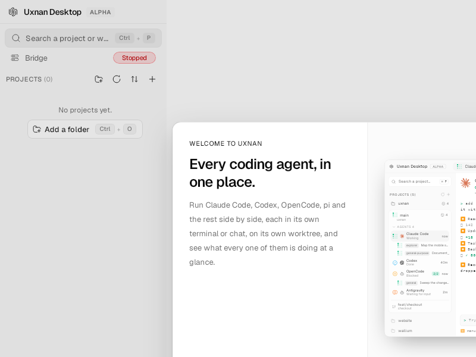Collapse the AGENTS 4 section in preview
This screenshot has height=357, width=476.
[403, 227]
